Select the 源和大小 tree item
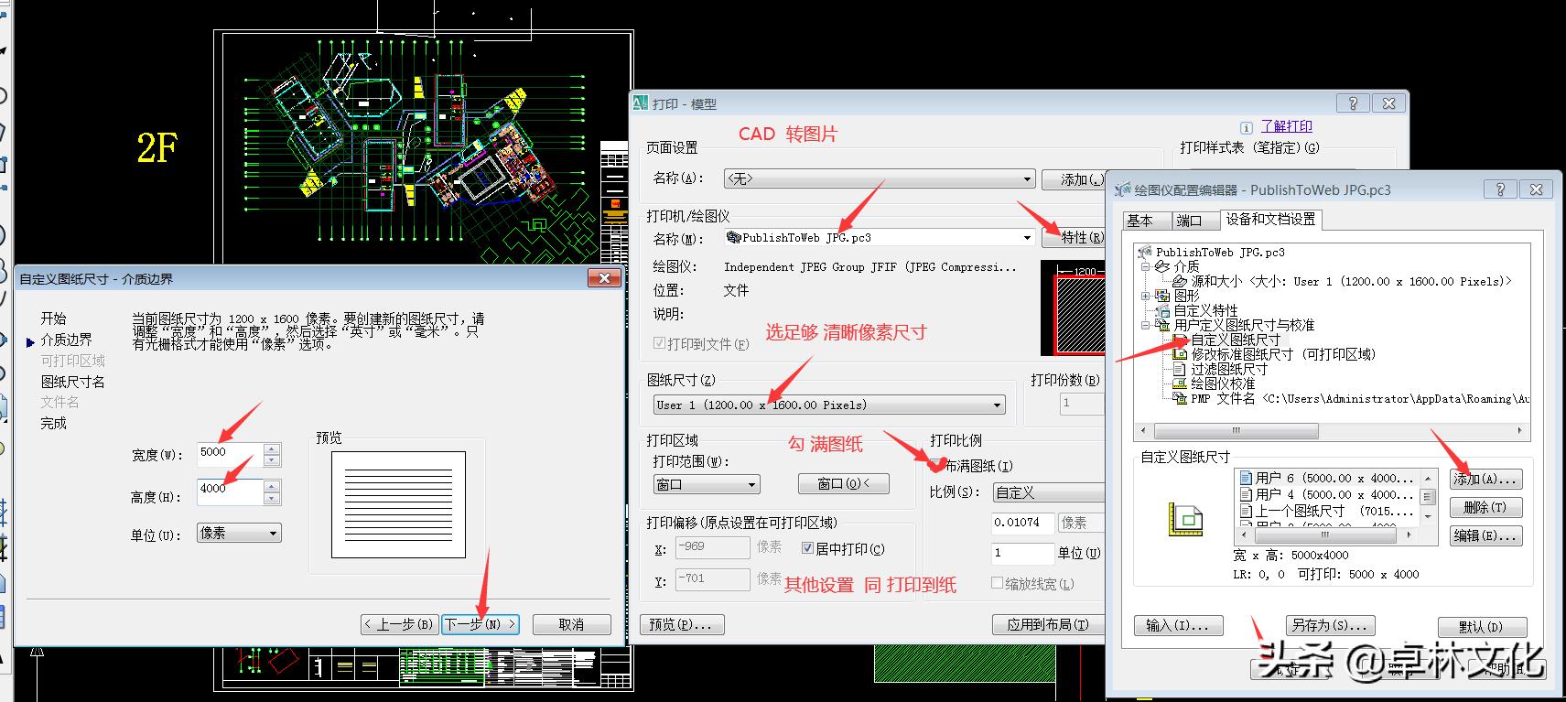 click(1351, 281)
